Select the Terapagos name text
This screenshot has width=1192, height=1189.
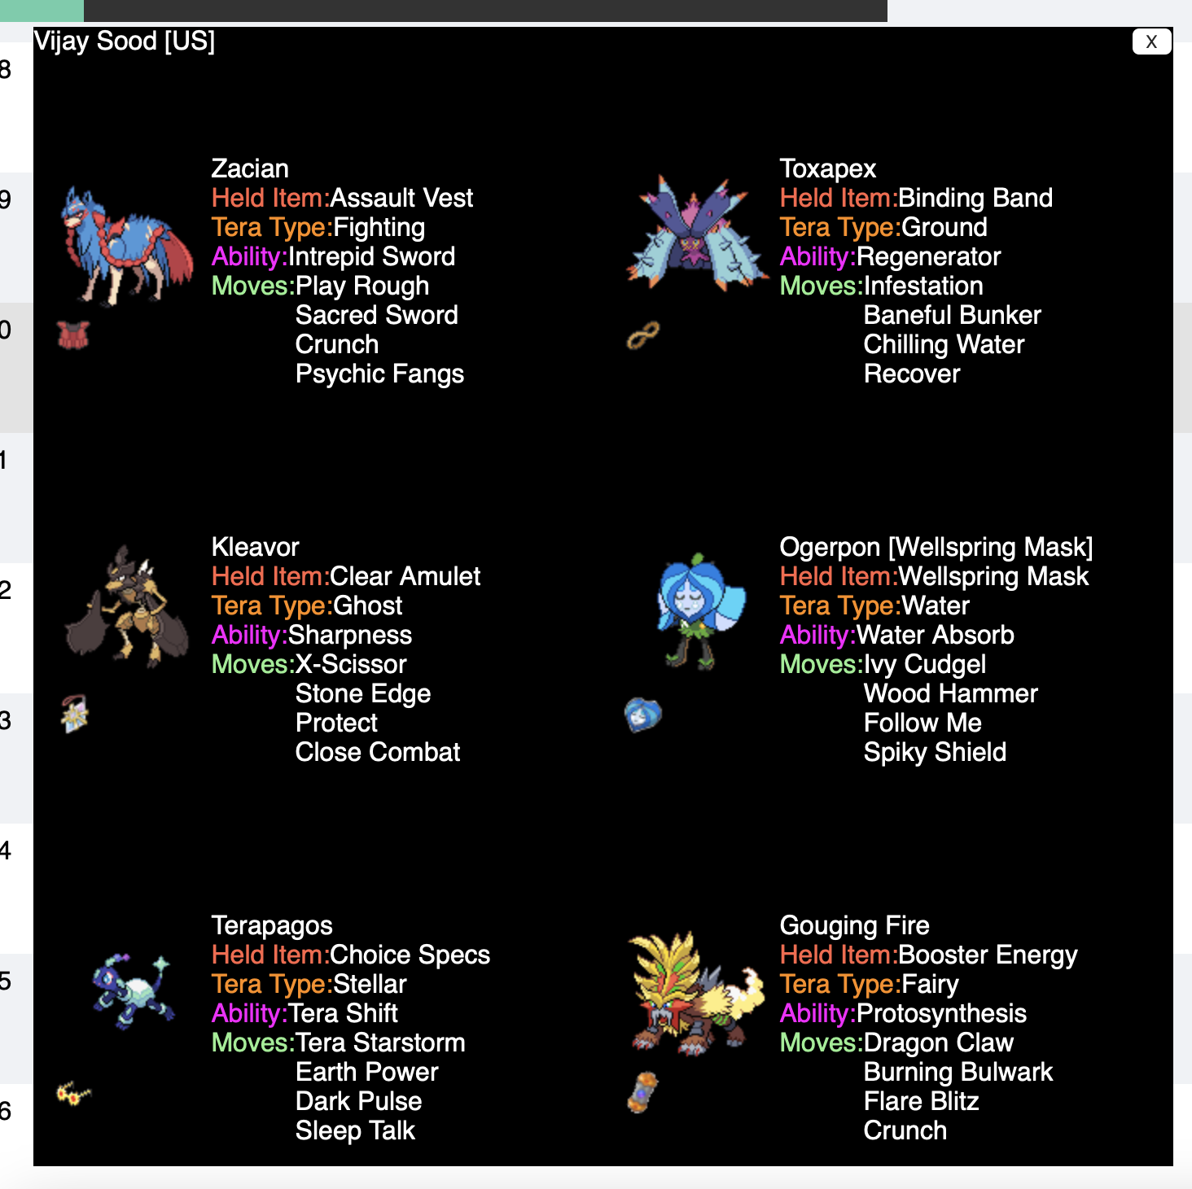(272, 925)
